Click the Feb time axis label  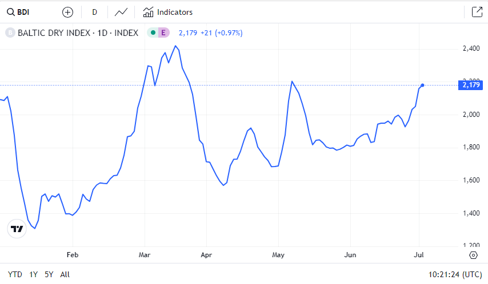click(x=73, y=255)
